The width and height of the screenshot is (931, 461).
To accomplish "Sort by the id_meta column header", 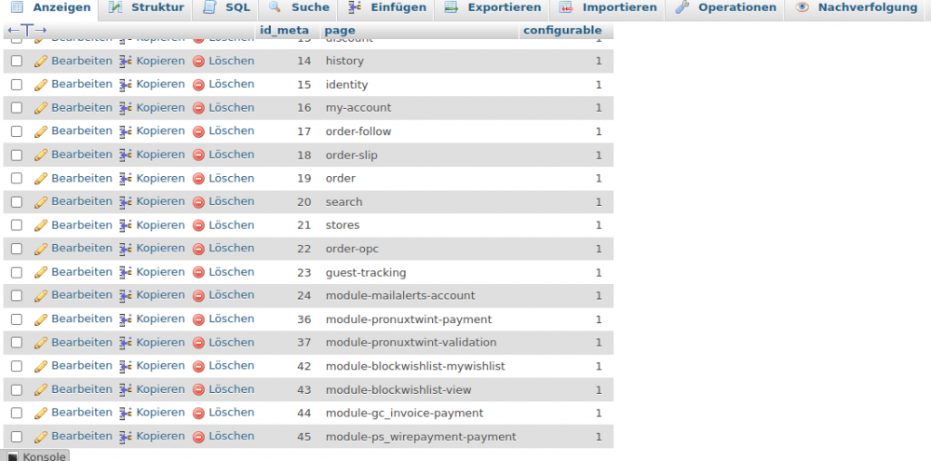I will pyautogui.click(x=284, y=31).
